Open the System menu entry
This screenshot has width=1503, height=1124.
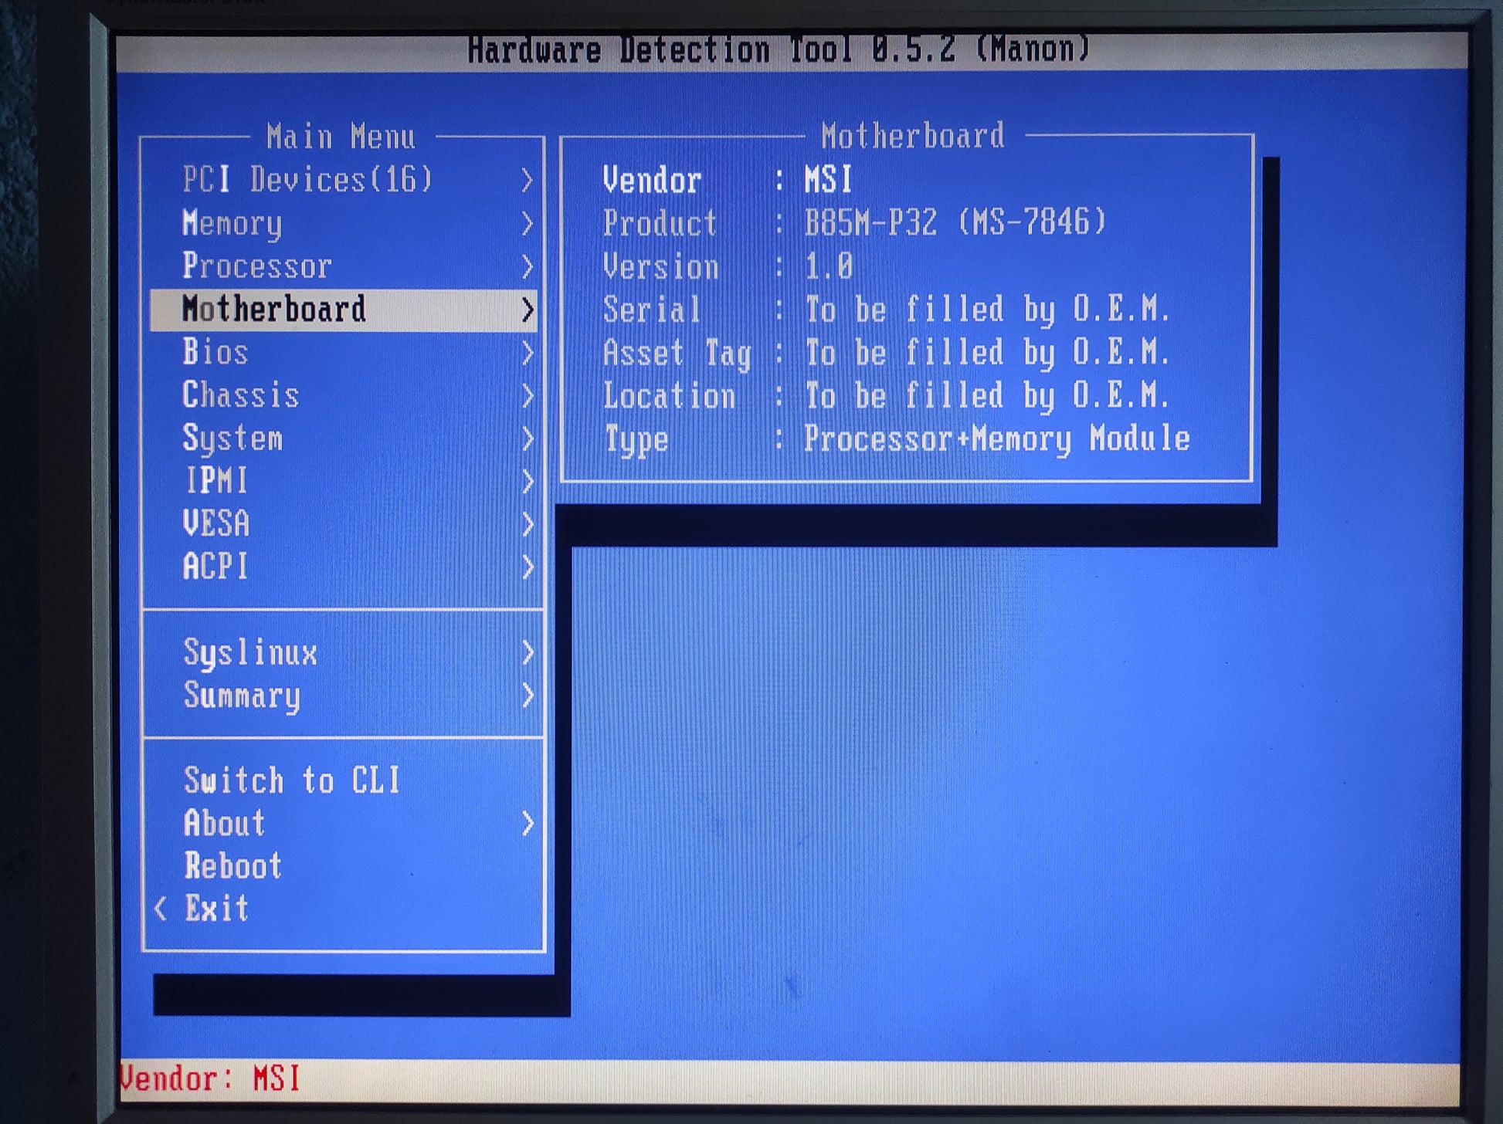tap(232, 438)
